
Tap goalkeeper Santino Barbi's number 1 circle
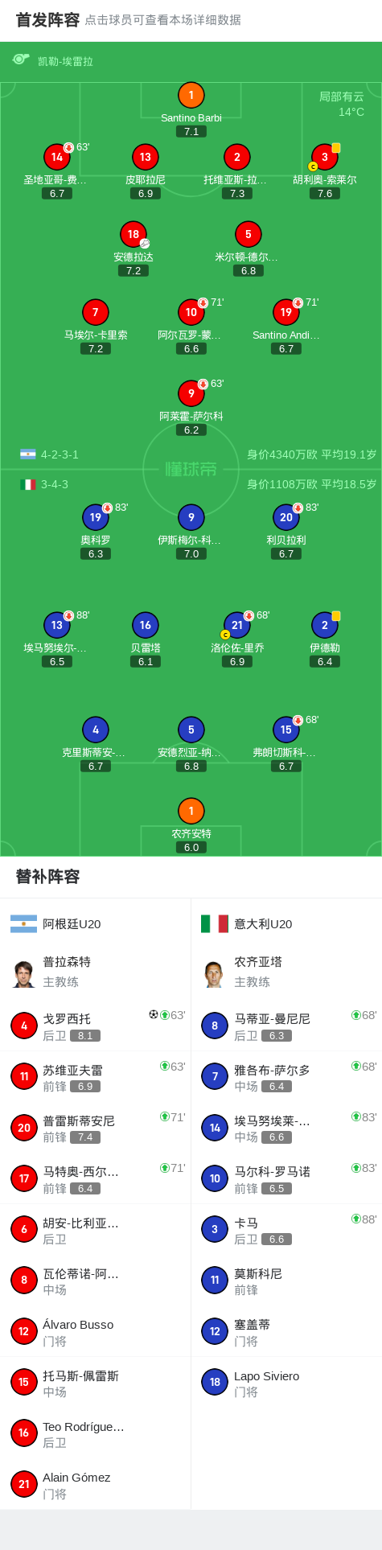191,95
